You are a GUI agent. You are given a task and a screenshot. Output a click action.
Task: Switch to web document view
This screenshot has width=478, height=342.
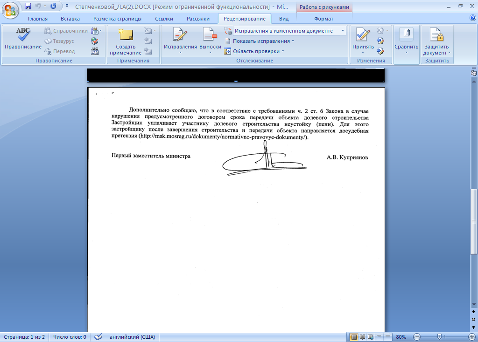[371, 337]
